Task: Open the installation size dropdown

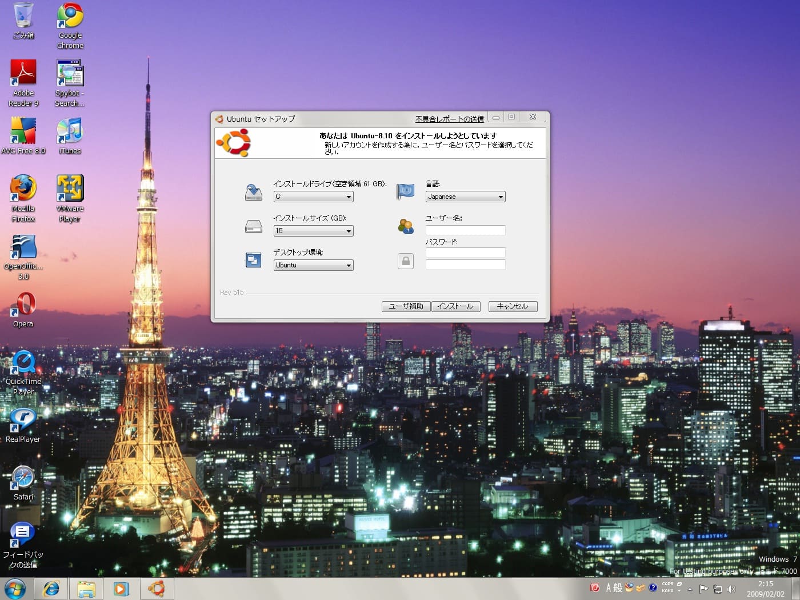Action: pos(313,231)
